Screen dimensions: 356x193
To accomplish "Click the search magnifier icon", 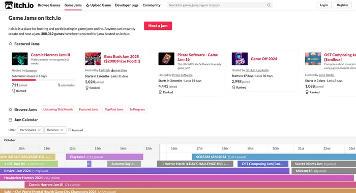I will coord(269,5).
